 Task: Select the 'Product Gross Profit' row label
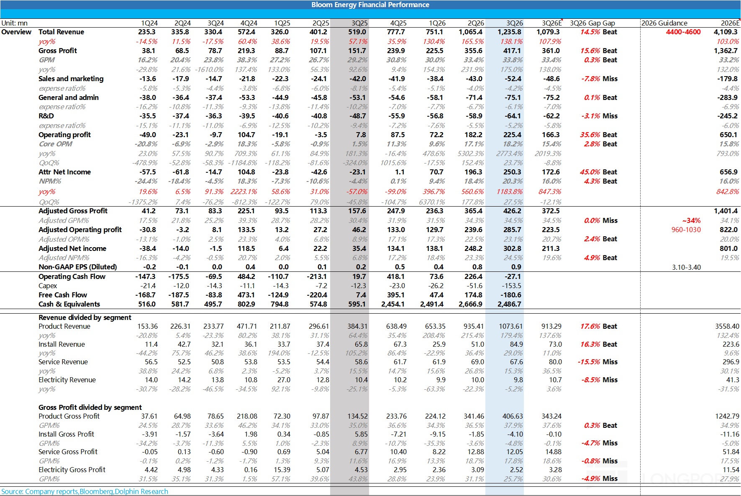[x=69, y=416]
